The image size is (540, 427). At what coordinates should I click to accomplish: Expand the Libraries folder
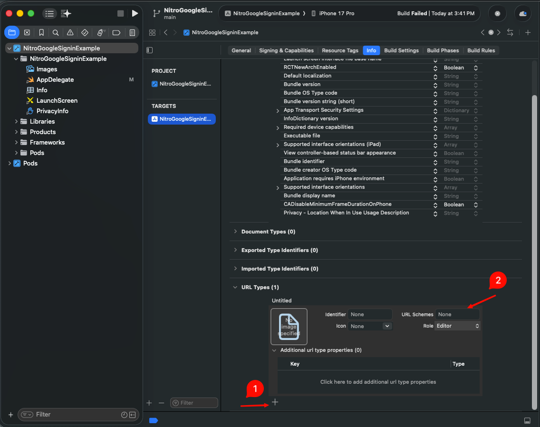[x=16, y=121]
